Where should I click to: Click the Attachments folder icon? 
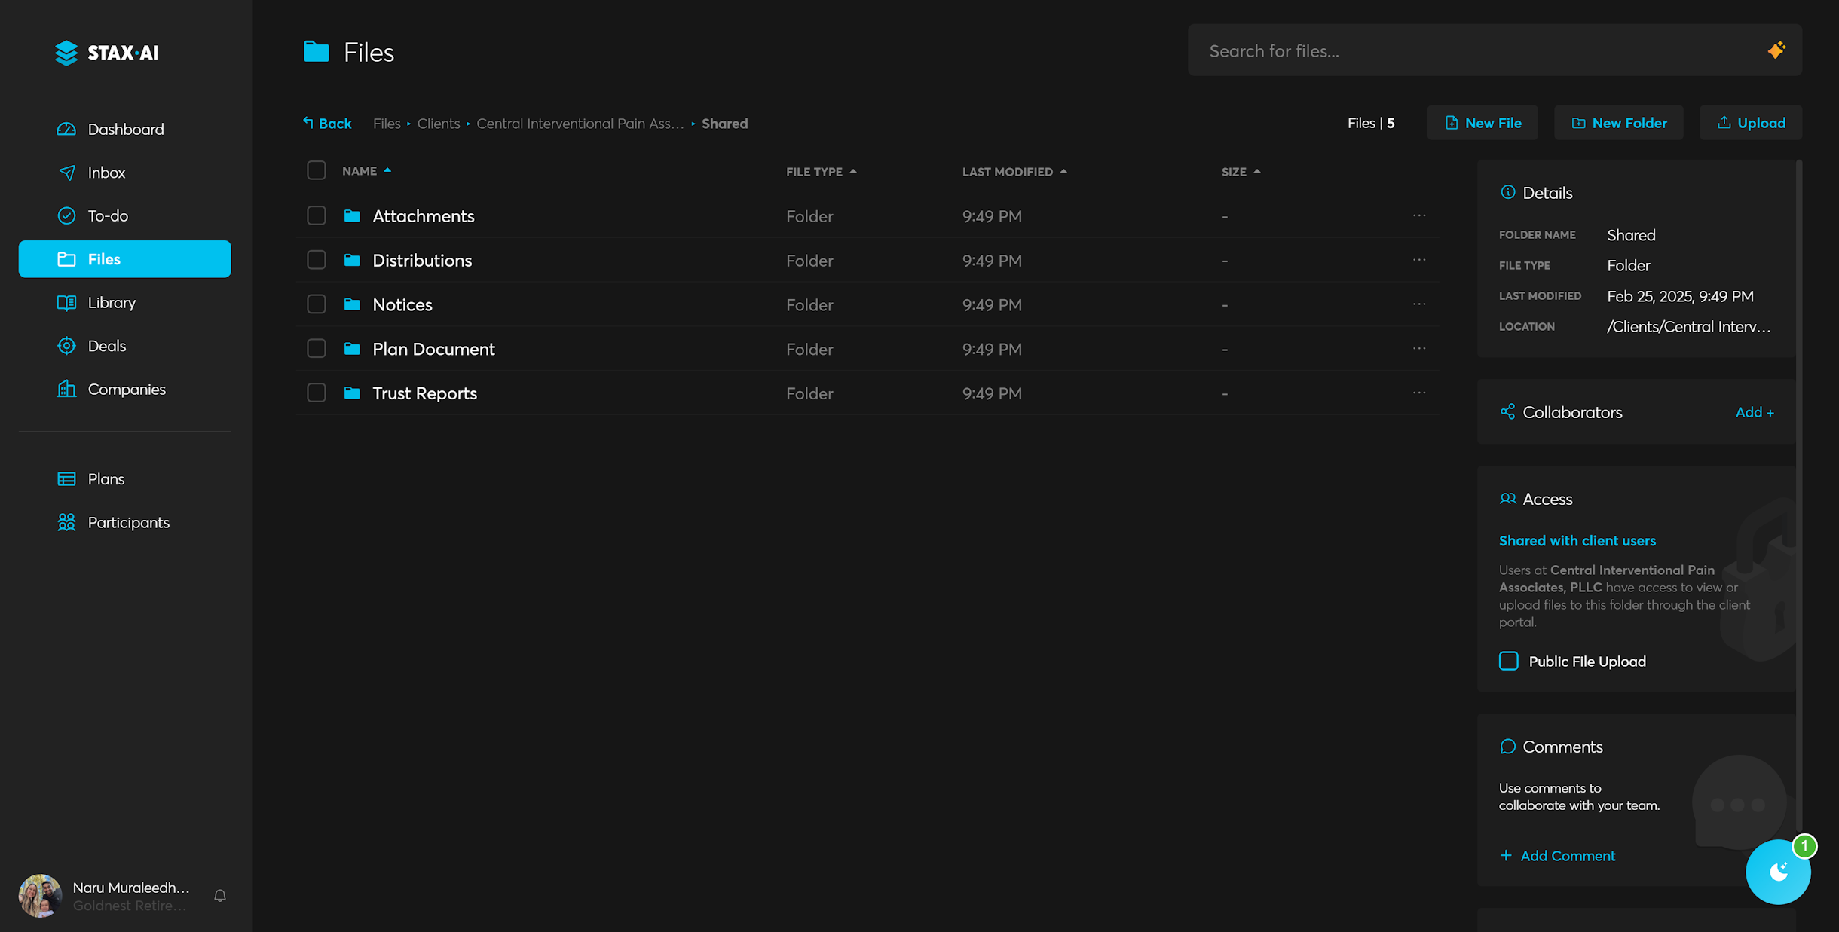(352, 216)
